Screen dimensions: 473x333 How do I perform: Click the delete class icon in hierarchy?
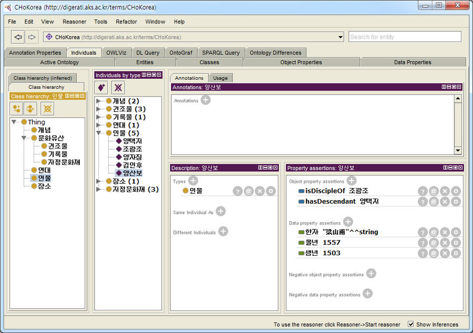(47, 109)
